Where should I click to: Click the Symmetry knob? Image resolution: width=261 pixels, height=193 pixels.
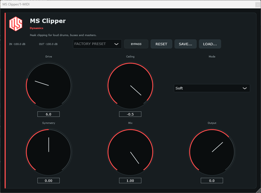(x=49, y=152)
